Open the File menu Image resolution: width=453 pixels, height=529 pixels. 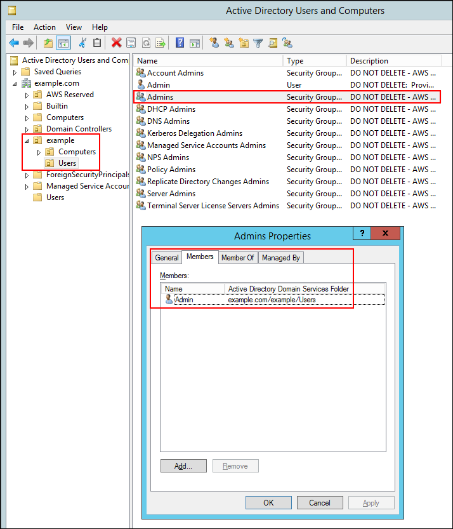(18, 27)
